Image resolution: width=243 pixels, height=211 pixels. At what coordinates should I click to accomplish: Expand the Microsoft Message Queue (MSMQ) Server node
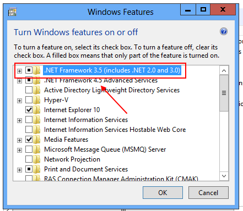pyautogui.click(x=19, y=150)
